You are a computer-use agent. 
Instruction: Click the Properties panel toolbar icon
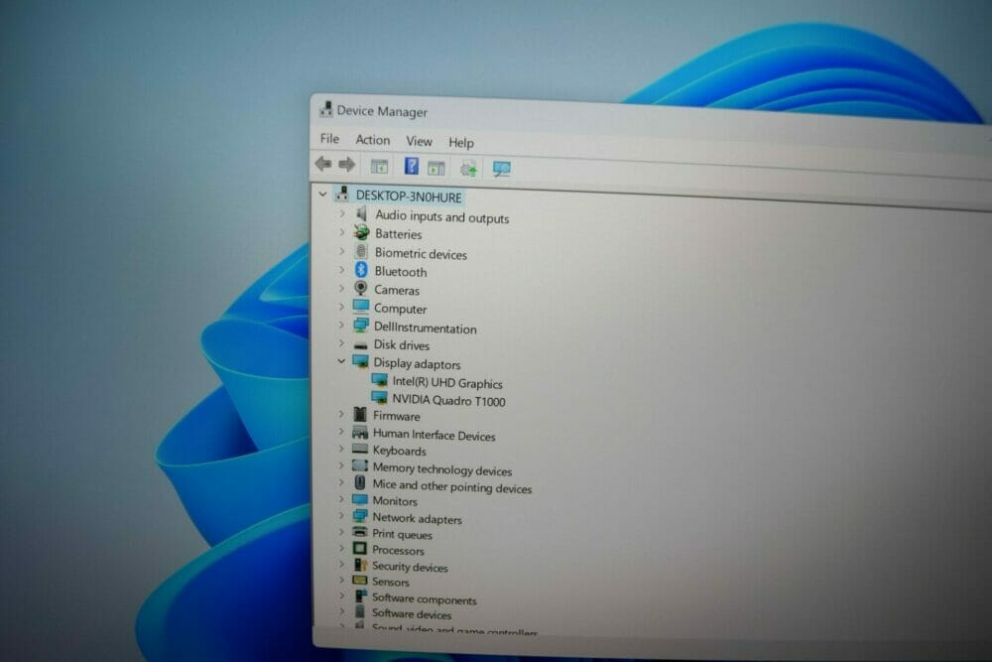[x=435, y=168]
